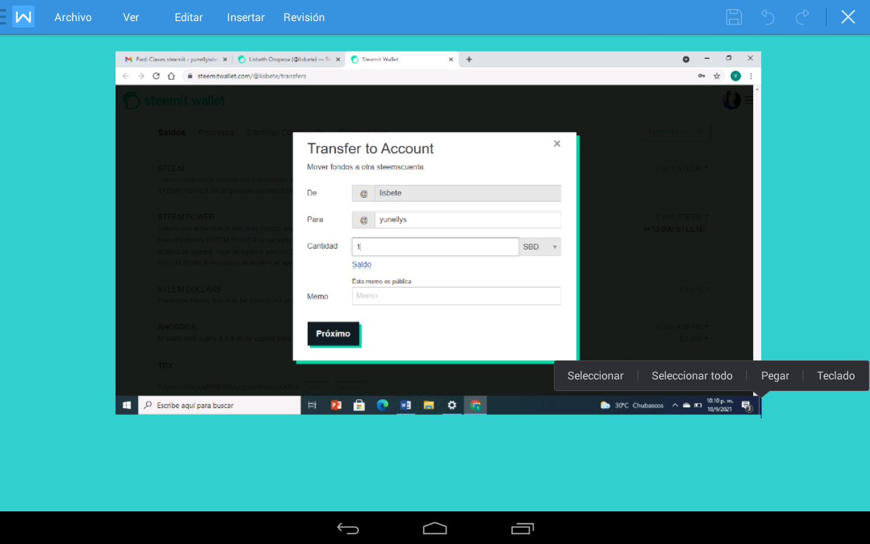Click the 30°C Chubascos weather widget
This screenshot has height=544, width=870.
click(631, 405)
